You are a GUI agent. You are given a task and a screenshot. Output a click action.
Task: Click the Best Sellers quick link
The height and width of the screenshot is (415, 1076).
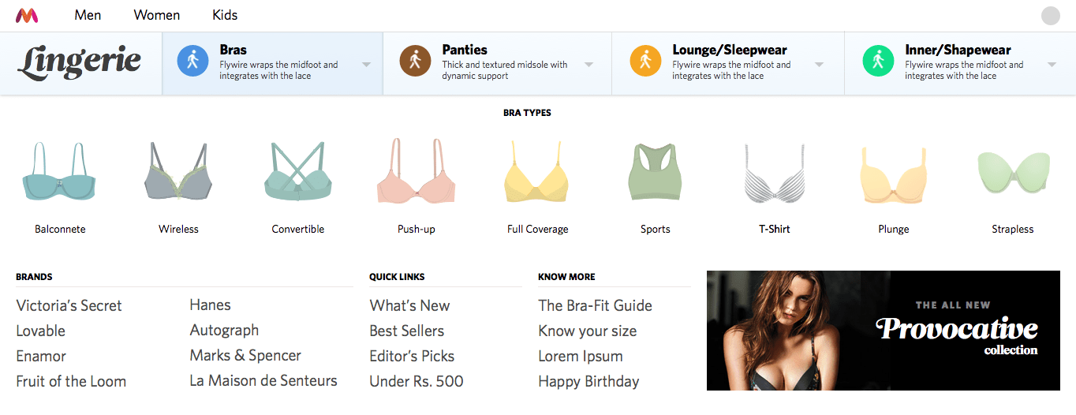406,331
